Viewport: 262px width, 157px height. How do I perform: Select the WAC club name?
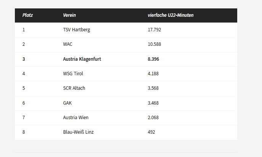click(x=68, y=44)
